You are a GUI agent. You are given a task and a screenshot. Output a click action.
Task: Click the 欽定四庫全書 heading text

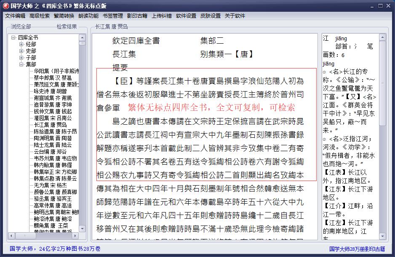[x=136, y=41]
